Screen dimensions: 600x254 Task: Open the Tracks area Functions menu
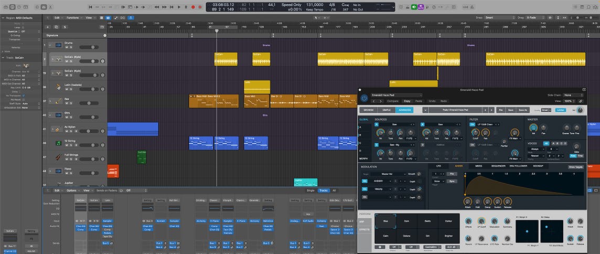(x=74, y=18)
